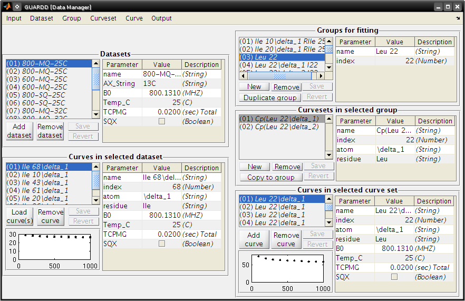Select curve (02) Ile 10\delta_1
Viewport: 465px width, 301px height.
point(49,174)
